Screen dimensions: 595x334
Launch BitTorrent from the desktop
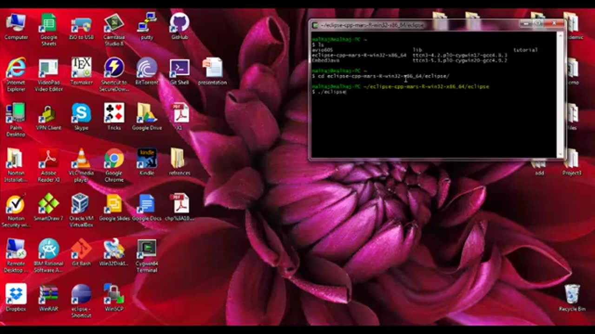point(147,71)
